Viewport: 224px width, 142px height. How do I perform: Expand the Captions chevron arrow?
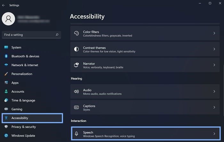point(214,107)
